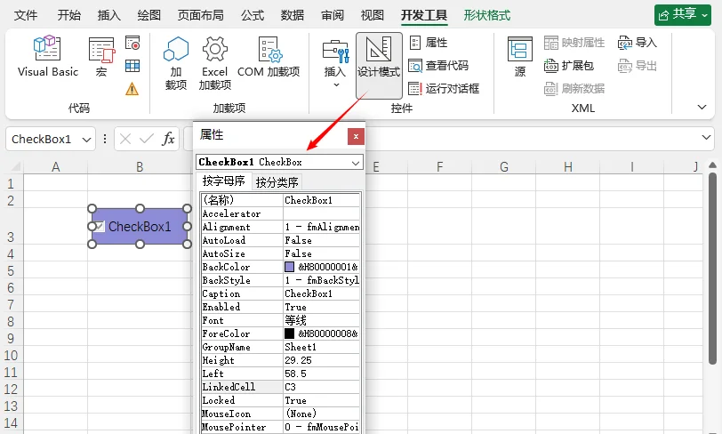Click 刷新数据 refresh data
The image size is (722, 434).
click(574, 88)
